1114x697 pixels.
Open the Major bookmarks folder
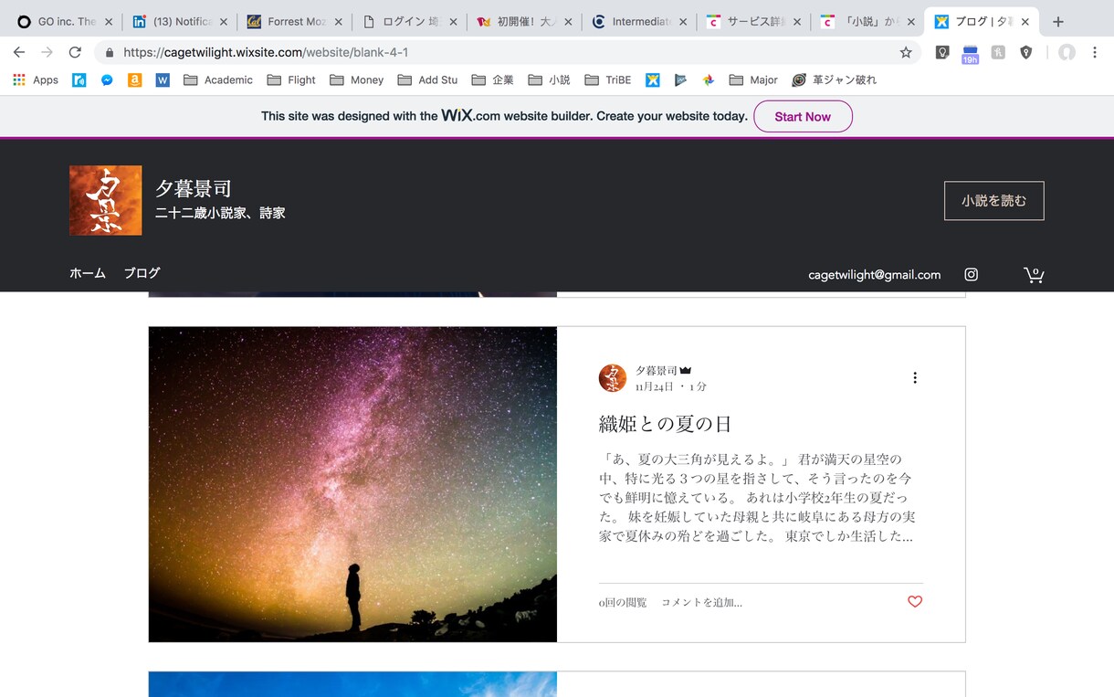coord(753,80)
